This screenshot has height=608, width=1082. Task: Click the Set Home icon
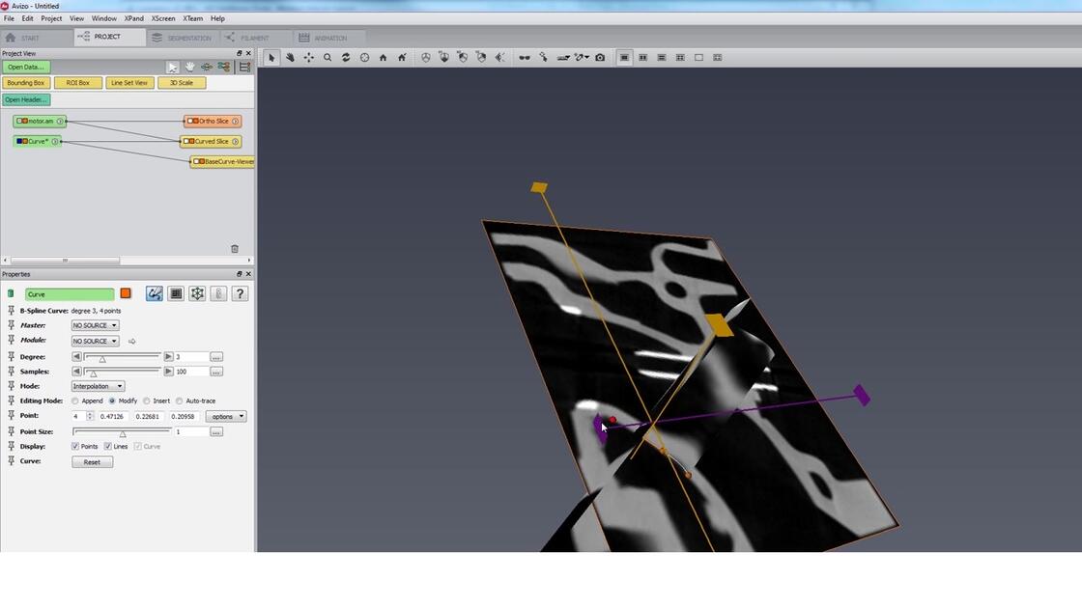(x=402, y=58)
